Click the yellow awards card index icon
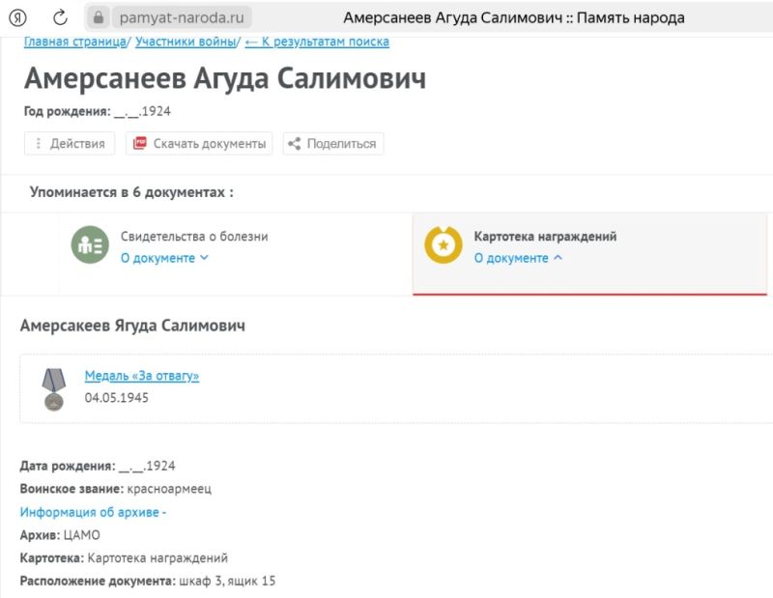Image resolution: width=773 pixels, height=598 pixels. (x=444, y=245)
